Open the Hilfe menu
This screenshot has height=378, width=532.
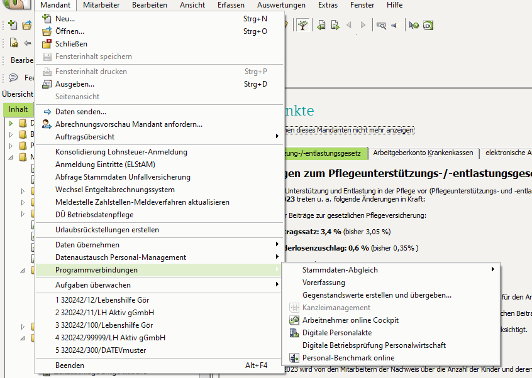point(394,5)
